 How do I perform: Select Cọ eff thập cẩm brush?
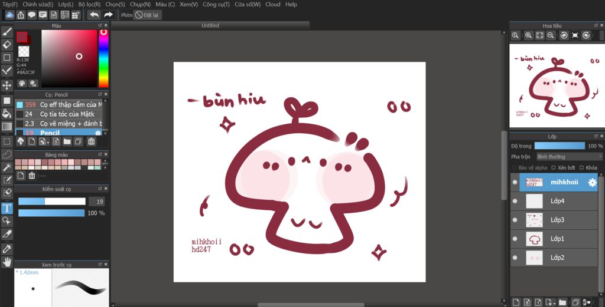(x=58, y=105)
